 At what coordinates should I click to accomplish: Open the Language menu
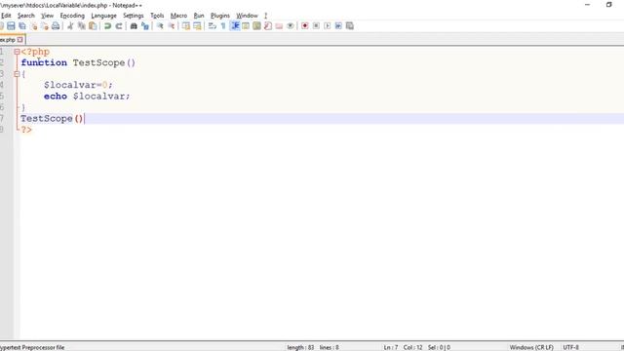(x=103, y=16)
